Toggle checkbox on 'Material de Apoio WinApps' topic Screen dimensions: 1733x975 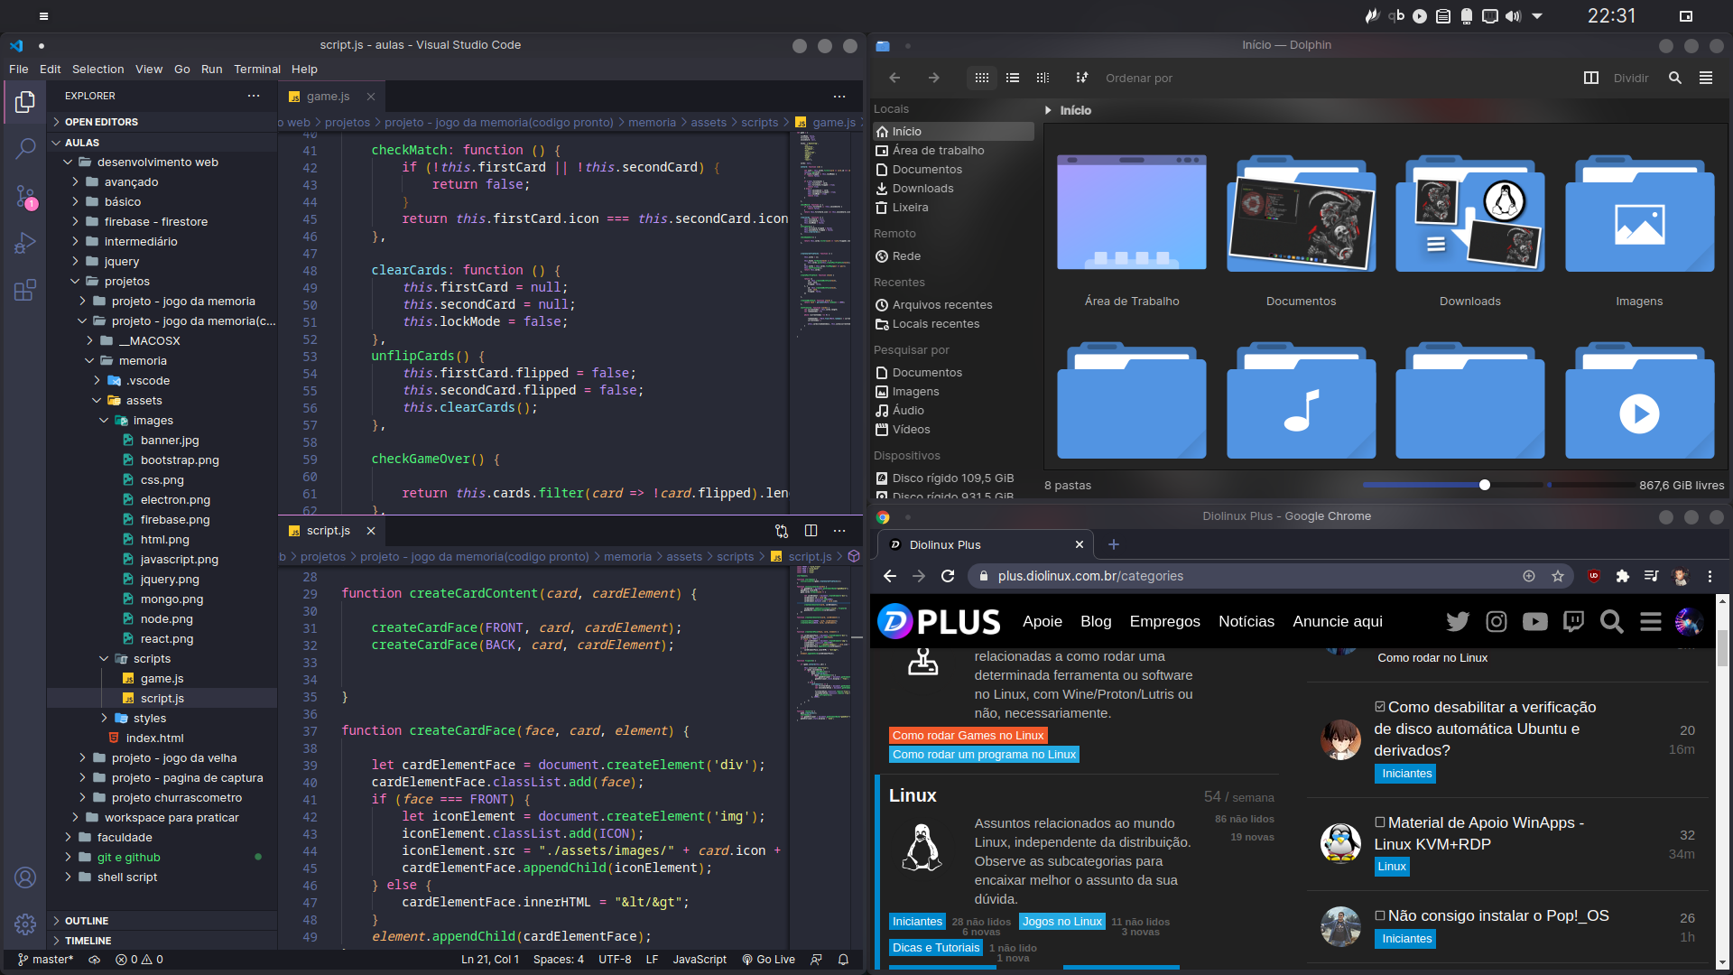pos(1379,822)
